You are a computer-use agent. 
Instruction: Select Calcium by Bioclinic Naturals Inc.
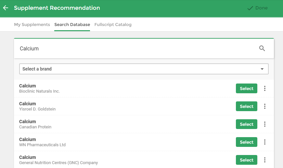click(246, 88)
